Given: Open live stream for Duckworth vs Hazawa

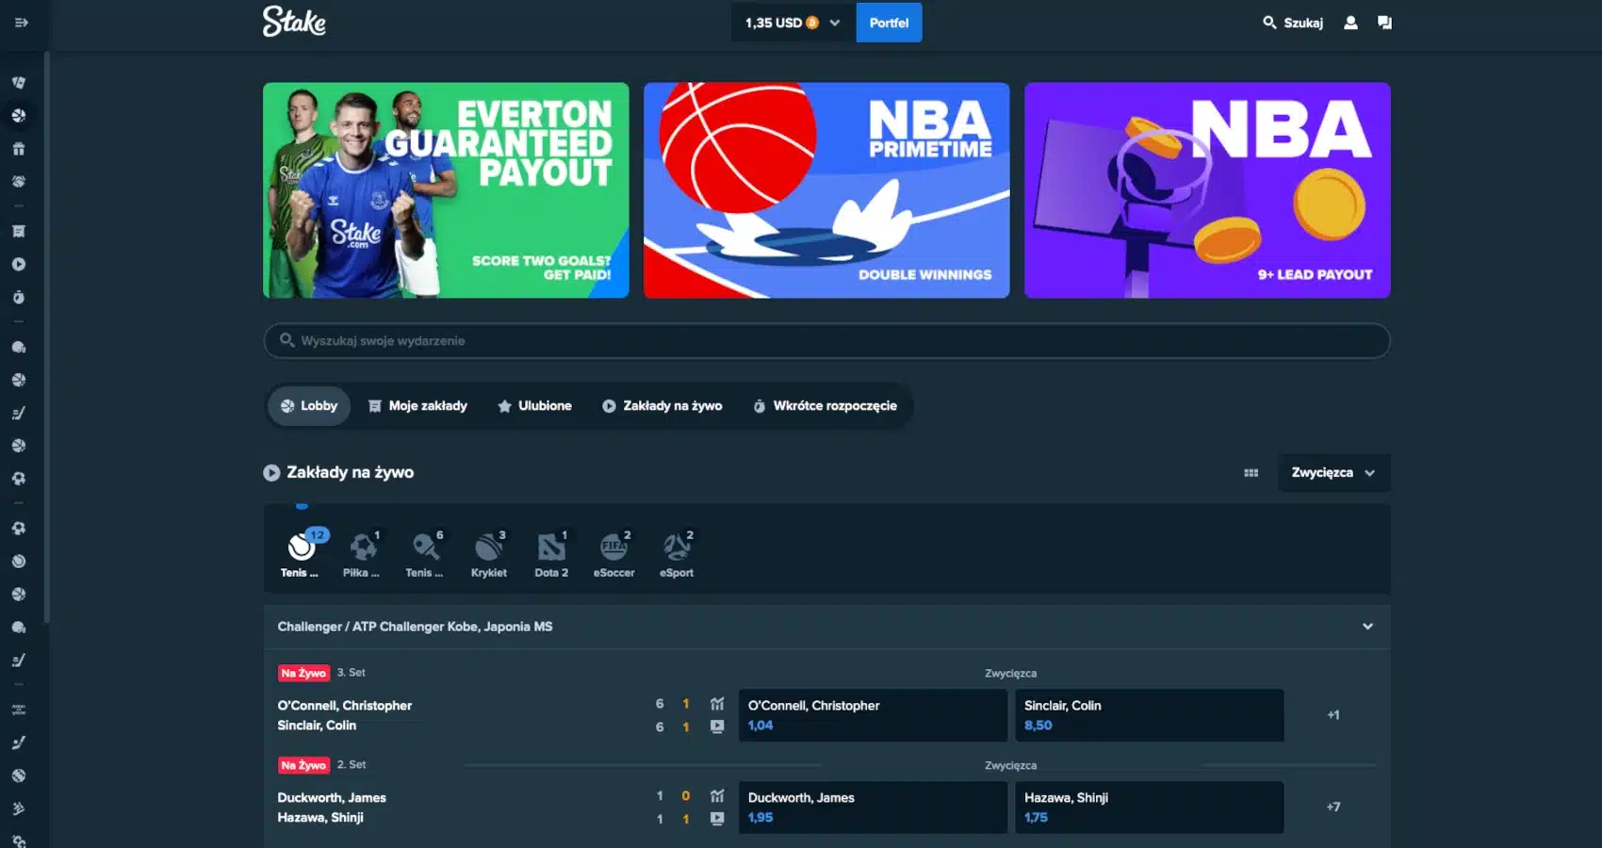Looking at the screenshot, I should pos(717,819).
